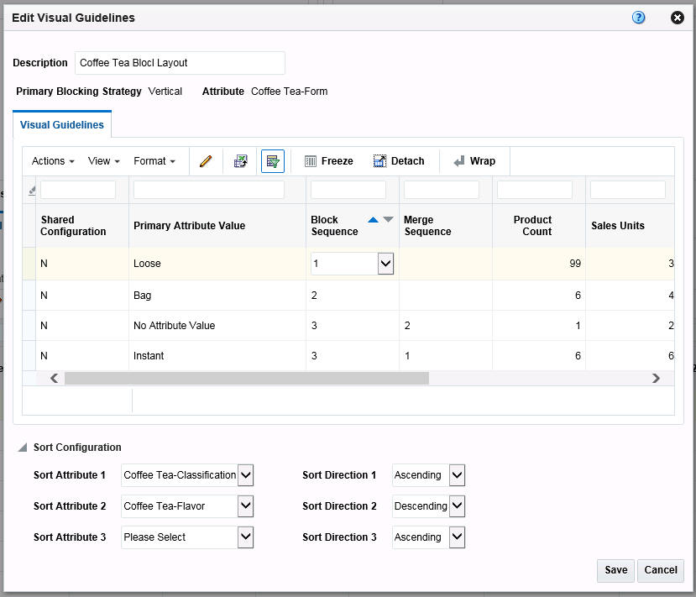Click Block Sequence value 2 in Bag row
This screenshot has height=597, width=696.
tap(314, 296)
